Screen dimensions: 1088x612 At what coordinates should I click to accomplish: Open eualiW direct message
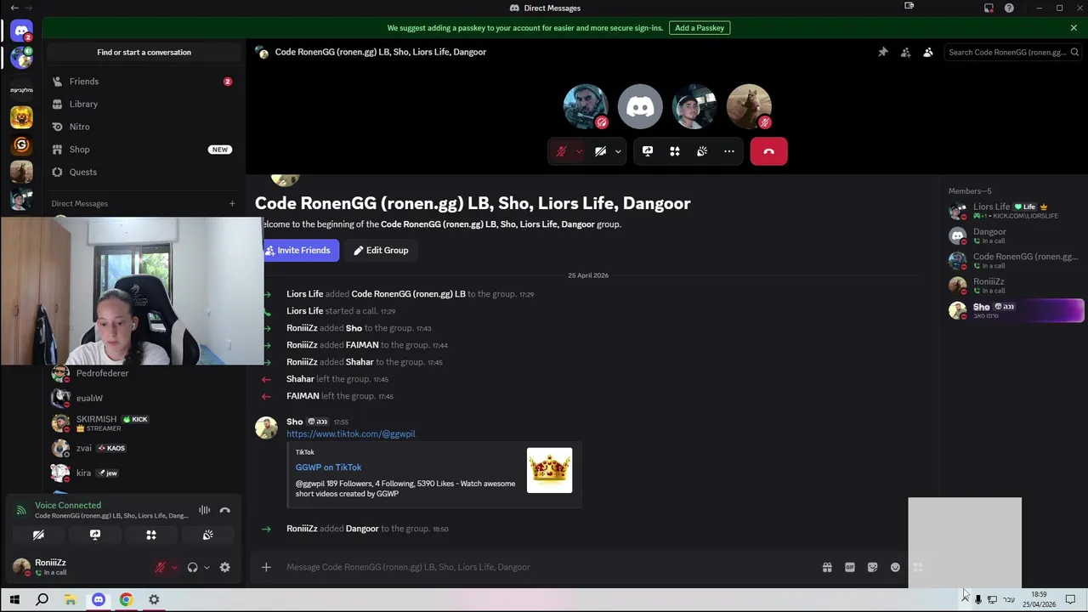[x=143, y=398]
